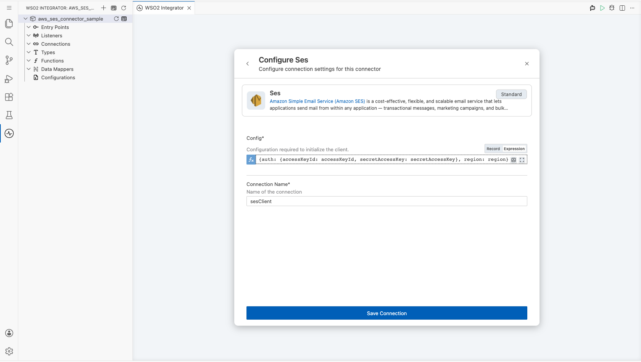This screenshot has width=641, height=362.
Task: Expand Config field to full editor
Action: [522, 160]
